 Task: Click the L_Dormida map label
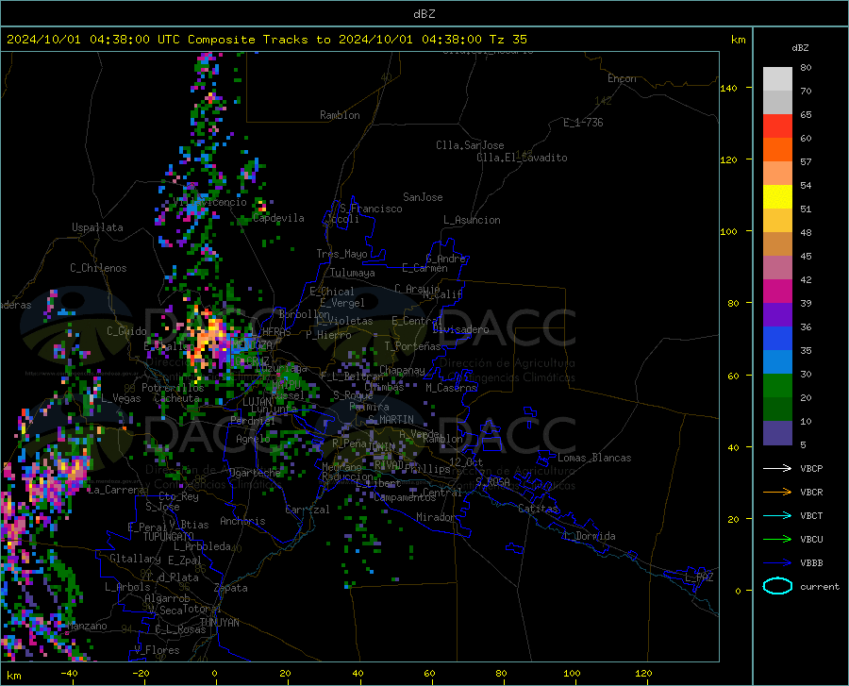click(x=589, y=537)
